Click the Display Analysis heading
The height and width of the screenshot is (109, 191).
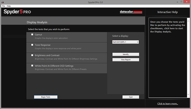tap(37, 22)
